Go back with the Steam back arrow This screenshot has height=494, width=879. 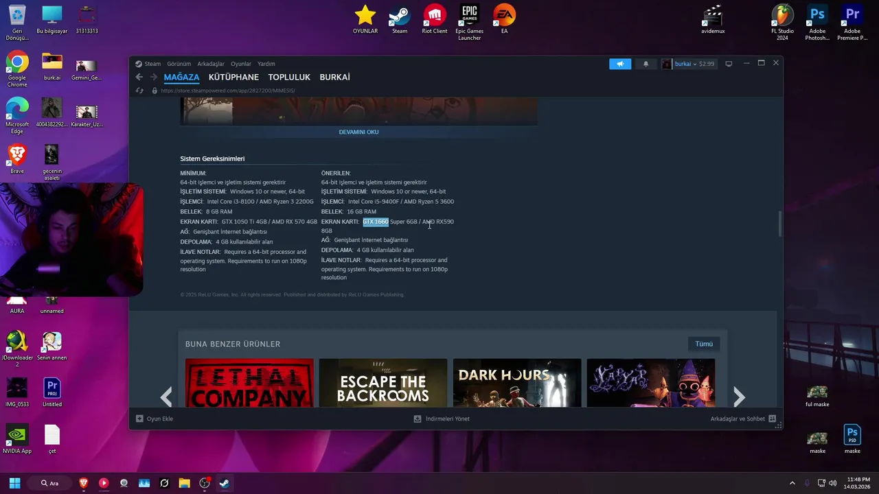click(139, 78)
